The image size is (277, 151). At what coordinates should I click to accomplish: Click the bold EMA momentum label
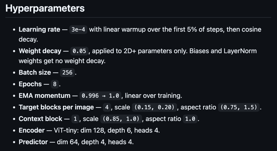(x=45, y=96)
